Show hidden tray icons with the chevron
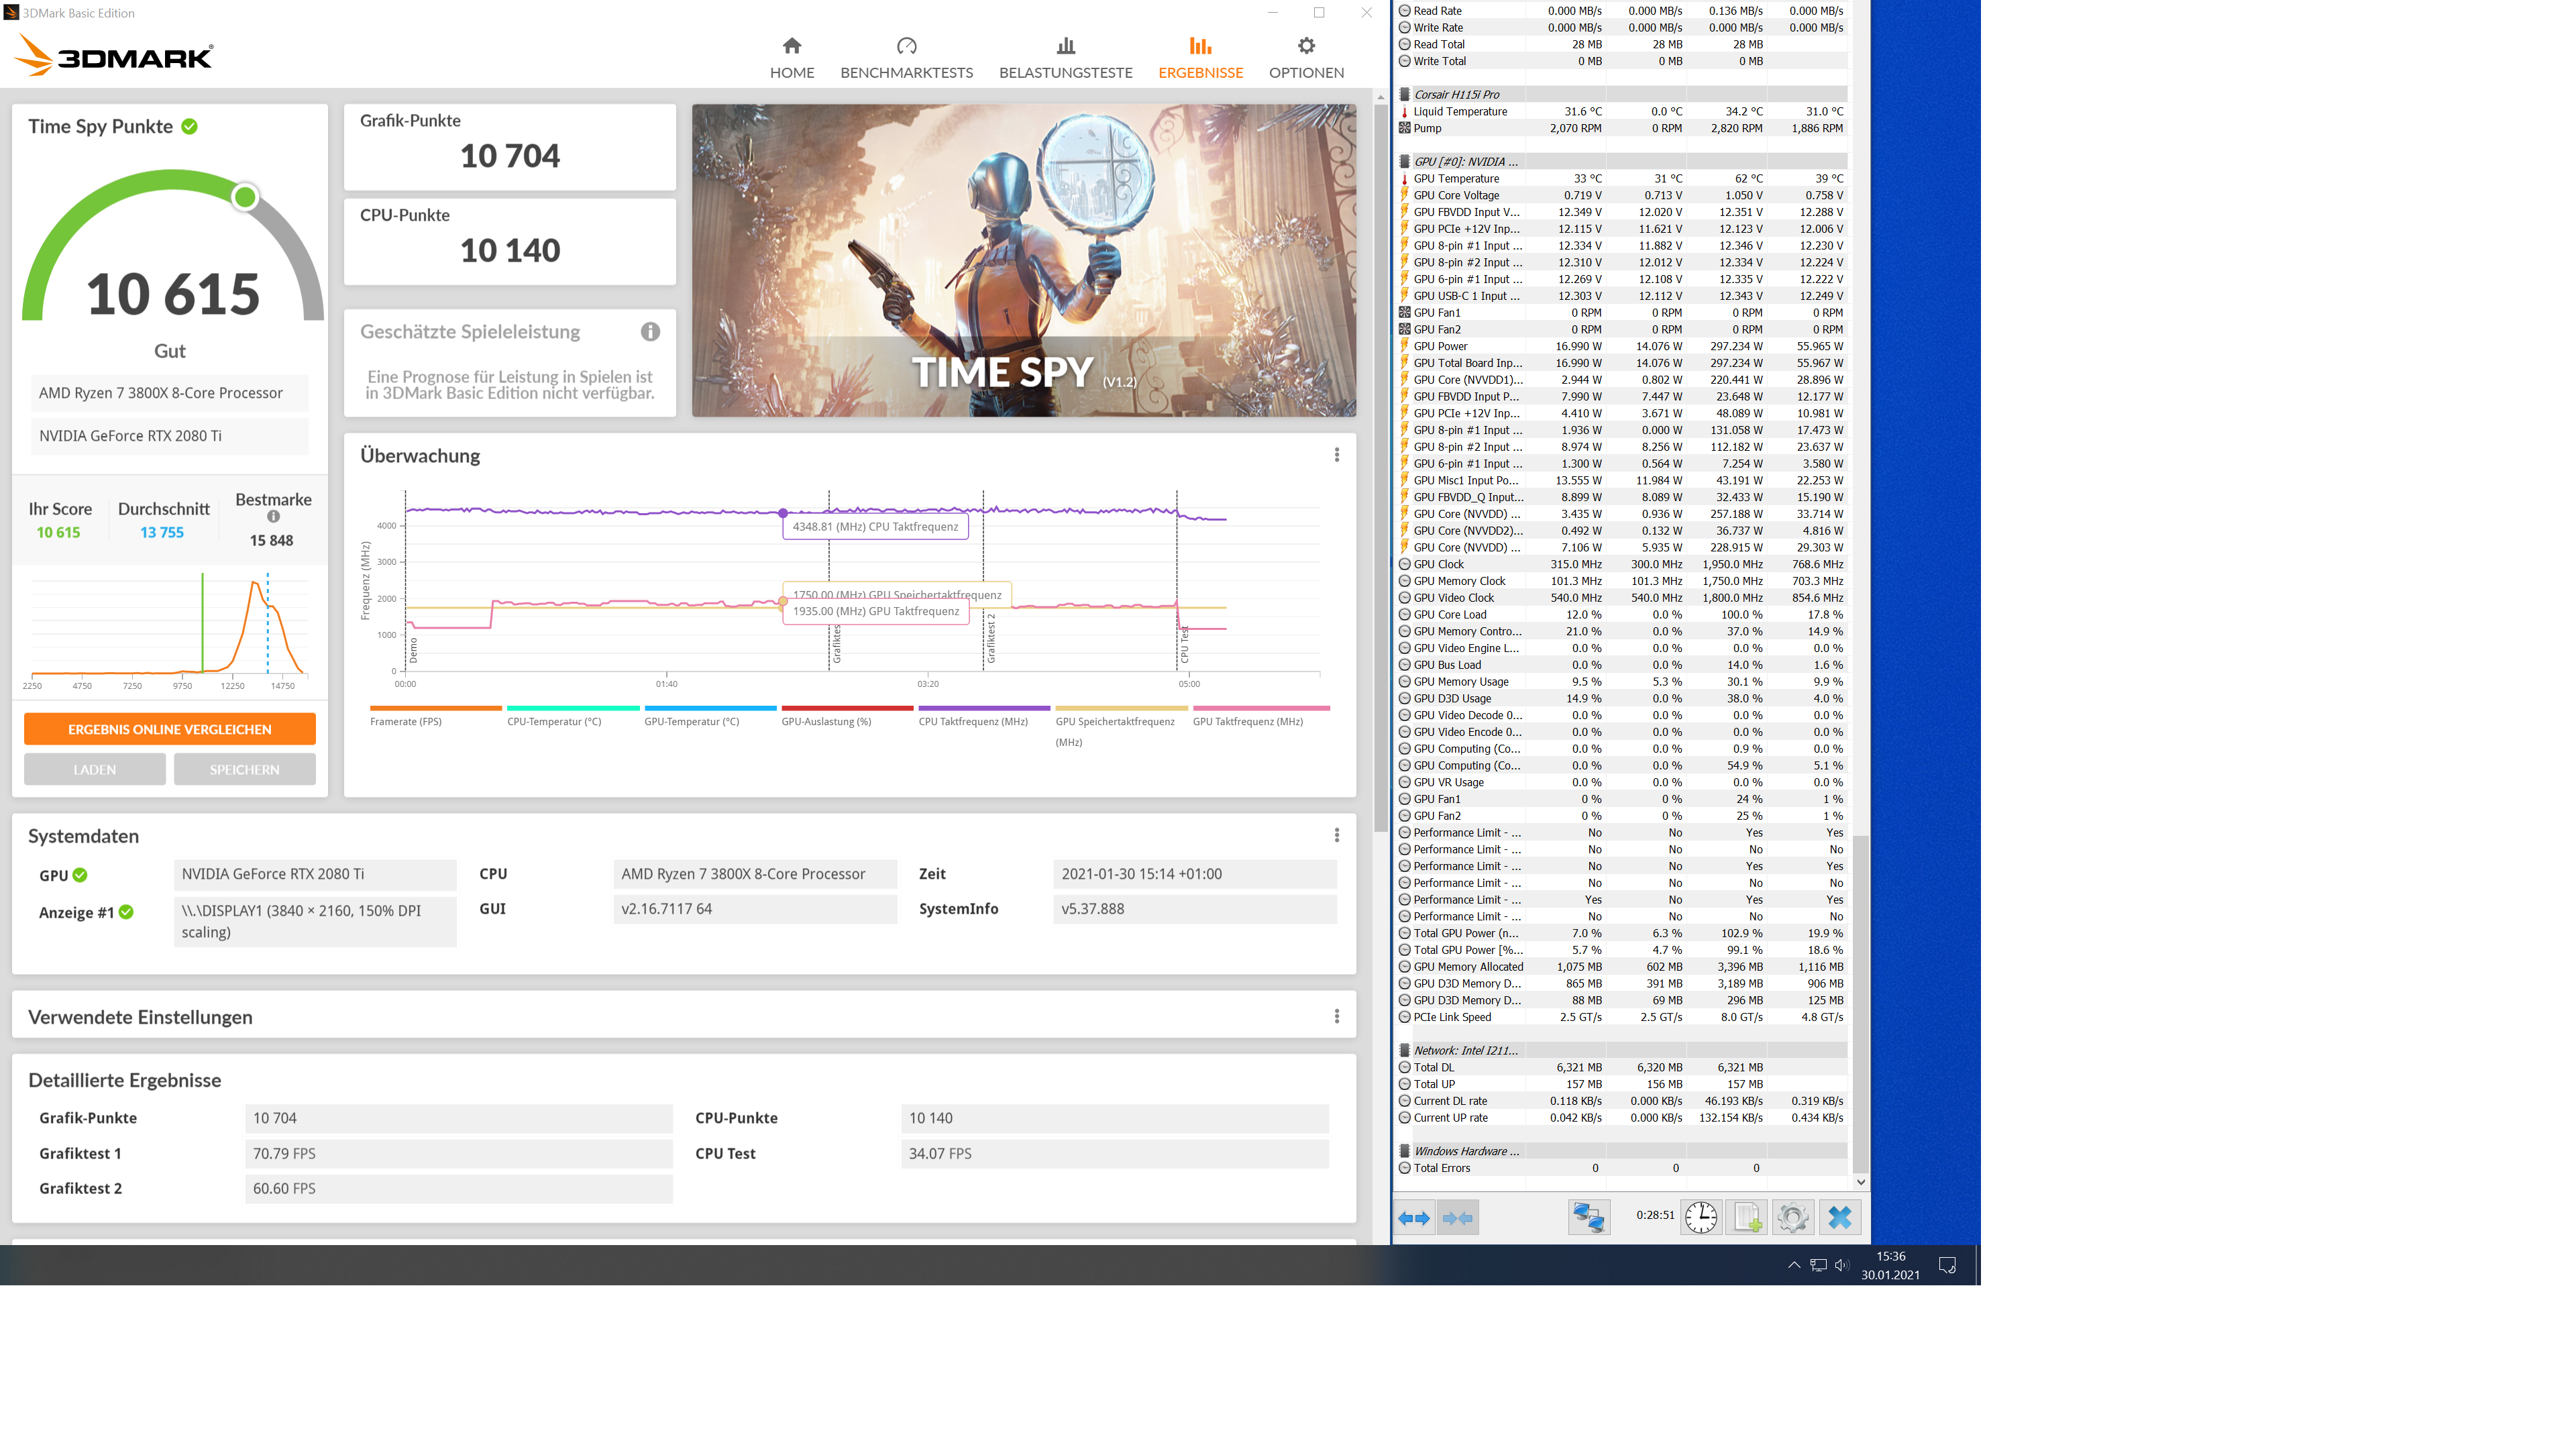2576x1449 pixels. pyautogui.click(x=1794, y=1265)
